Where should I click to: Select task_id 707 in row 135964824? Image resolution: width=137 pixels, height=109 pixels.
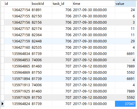pos(62,104)
